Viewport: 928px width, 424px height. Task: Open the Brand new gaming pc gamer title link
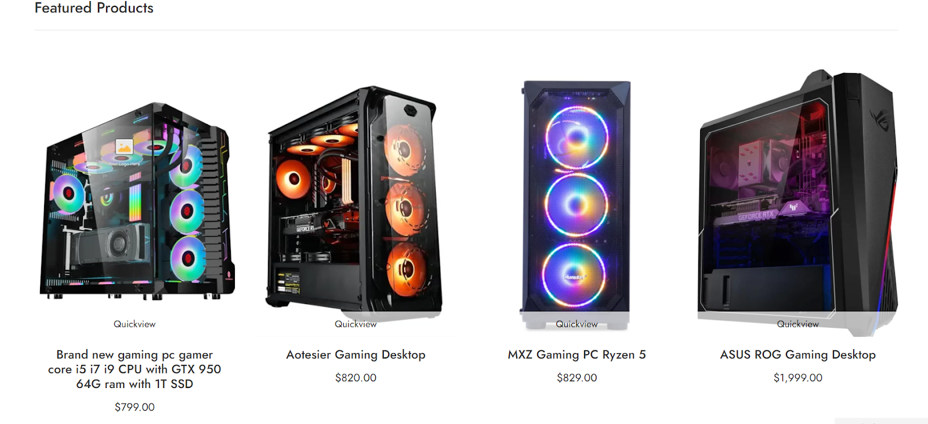click(135, 369)
